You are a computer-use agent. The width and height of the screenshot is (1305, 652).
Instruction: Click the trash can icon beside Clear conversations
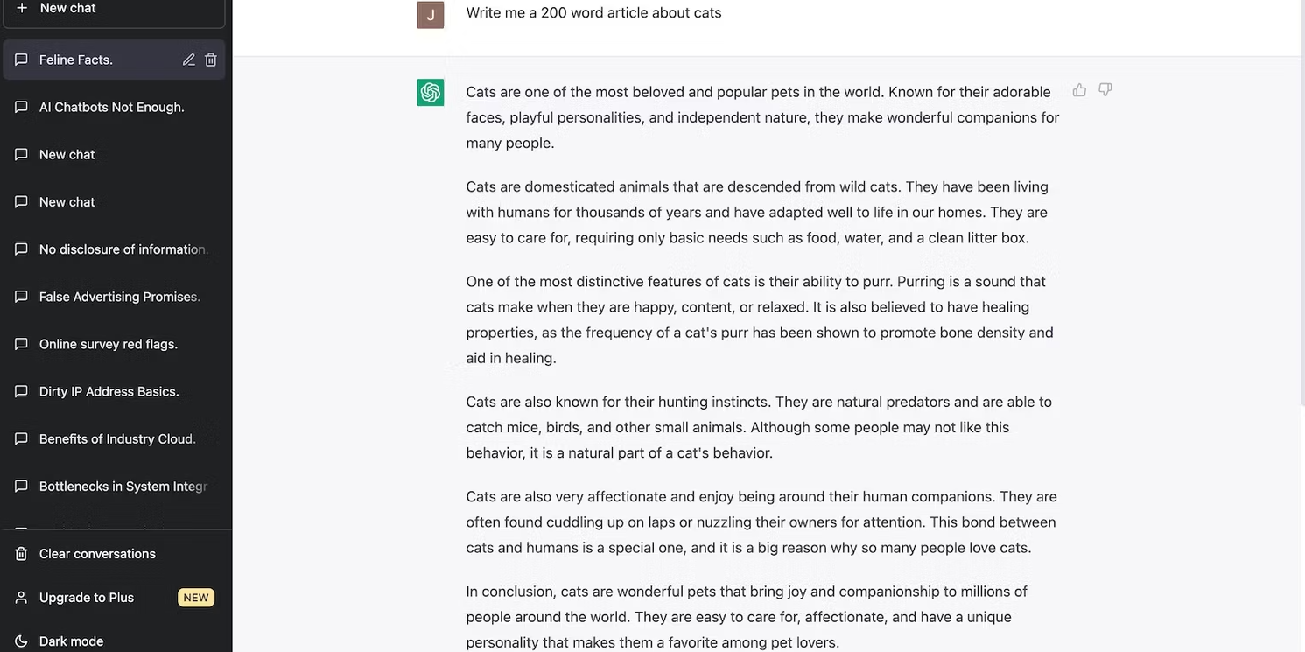point(22,554)
